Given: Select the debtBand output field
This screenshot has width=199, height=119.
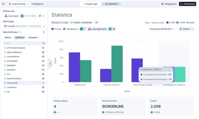Looking at the screenshot, I should coord(24,65).
